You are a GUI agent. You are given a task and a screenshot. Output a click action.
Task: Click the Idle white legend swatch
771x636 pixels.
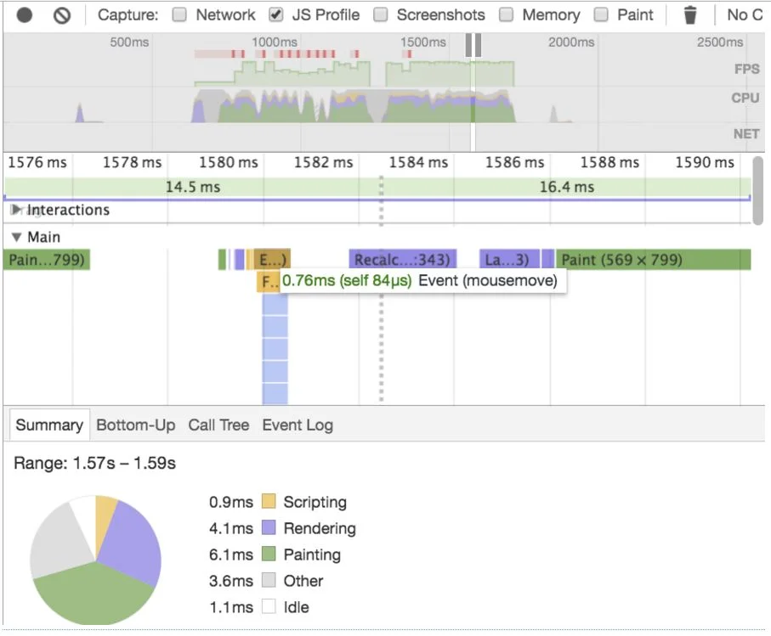pos(269,606)
